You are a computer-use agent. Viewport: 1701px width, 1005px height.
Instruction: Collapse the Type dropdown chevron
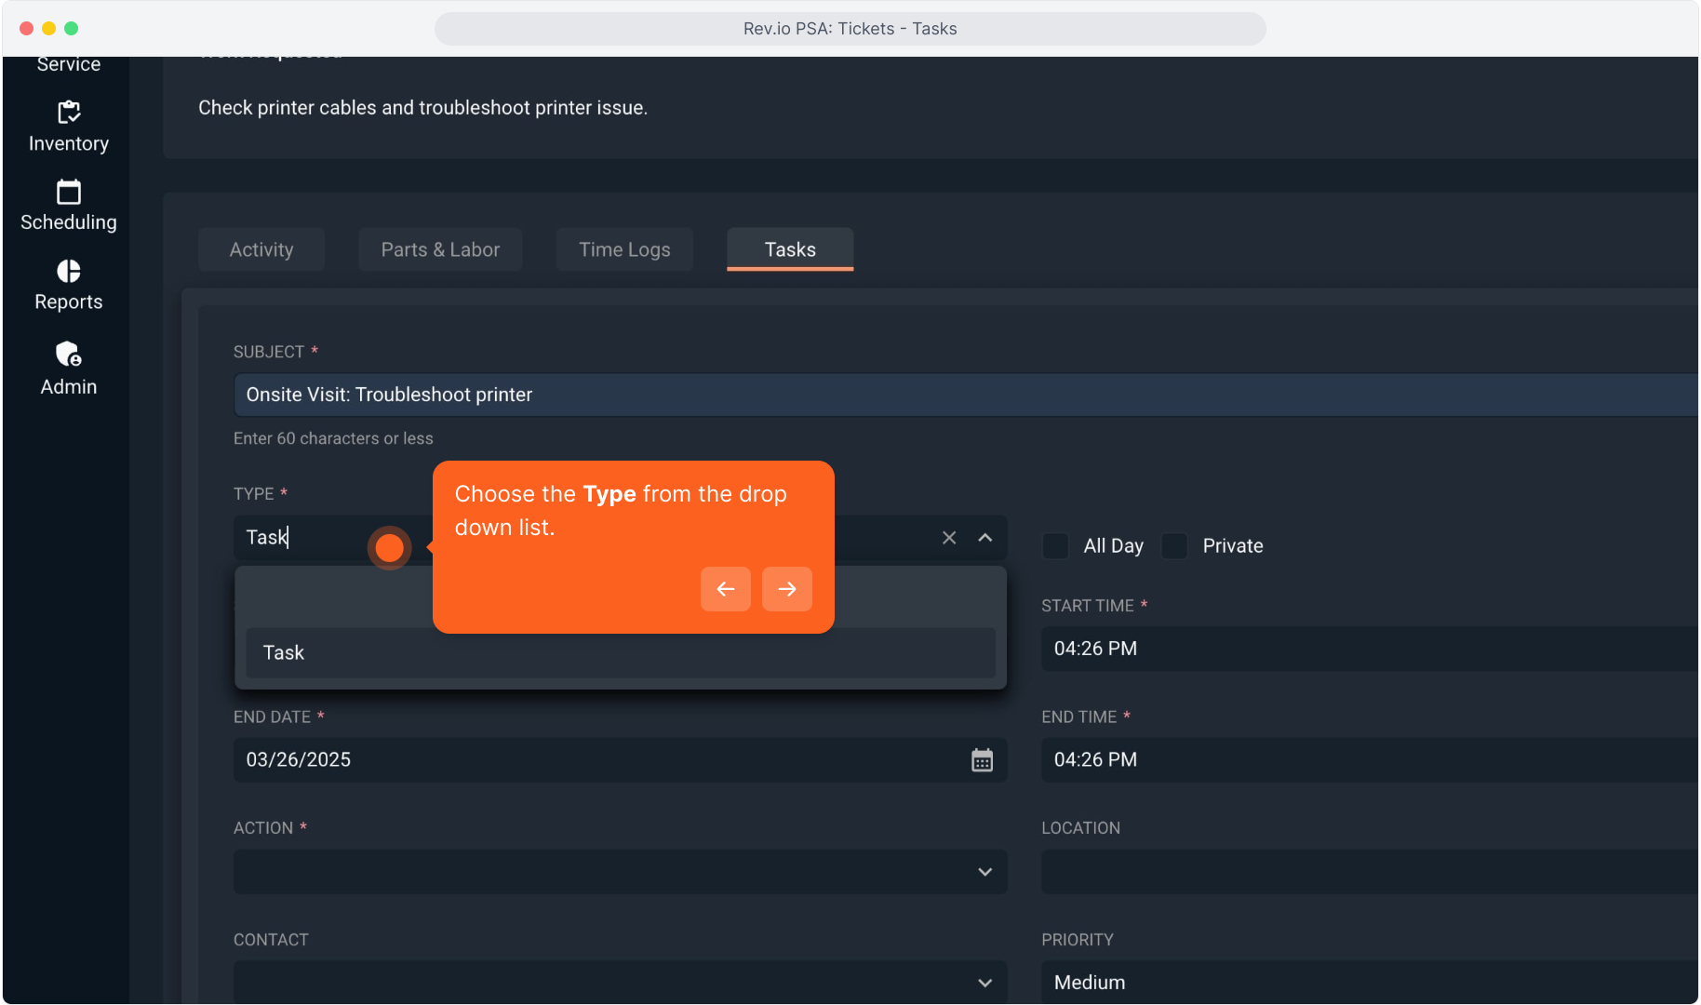(984, 538)
